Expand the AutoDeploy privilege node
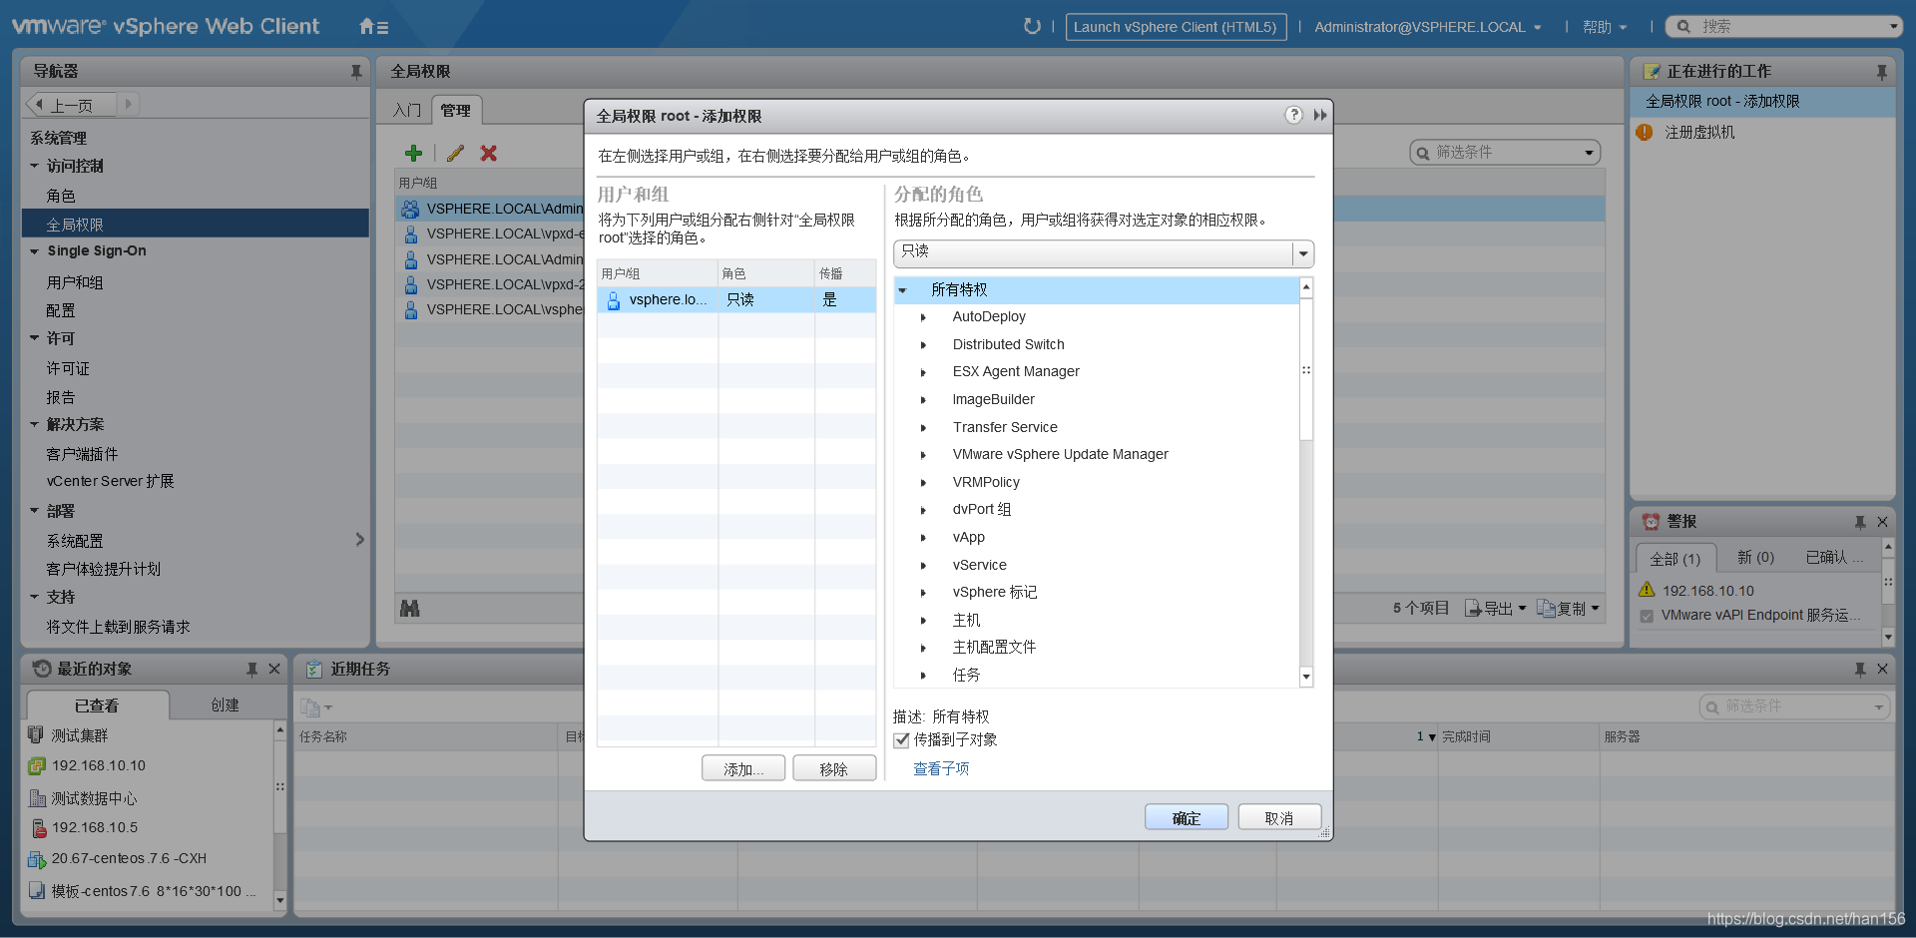This screenshot has height=938, width=1916. pyautogui.click(x=923, y=317)
